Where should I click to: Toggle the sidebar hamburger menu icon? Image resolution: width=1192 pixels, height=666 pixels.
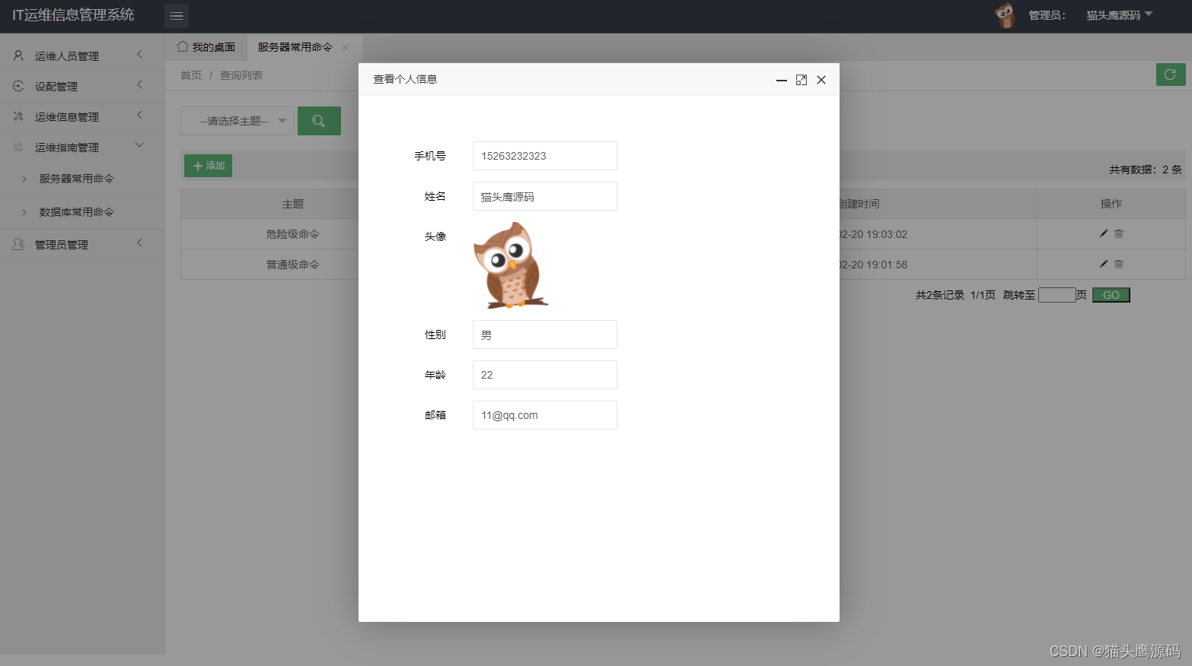coord(177,16)
